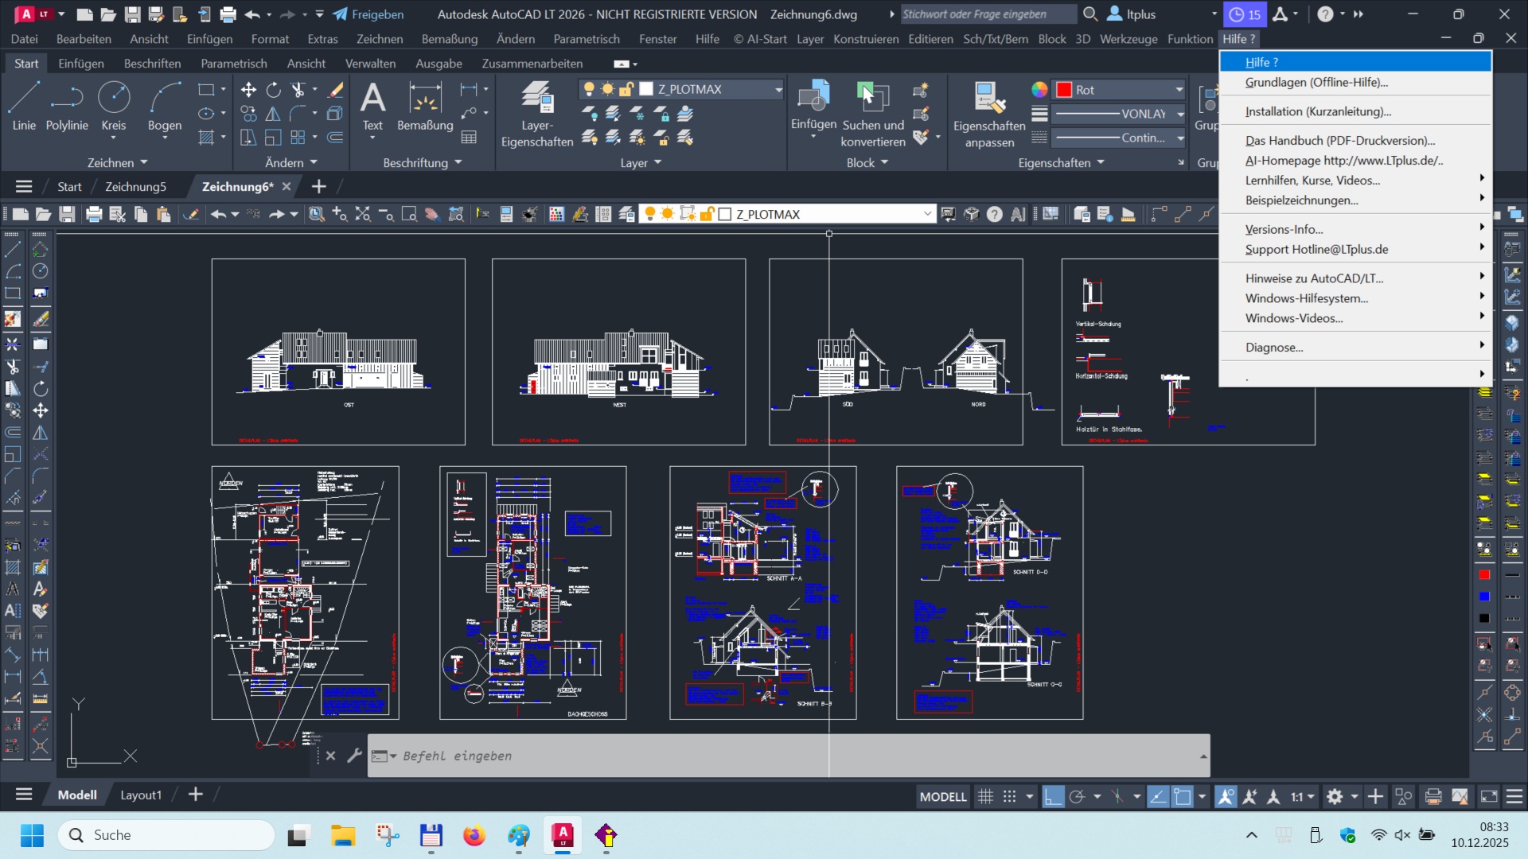Click the Befehl eingeben command line
Image resolution: width=1528 pixels, height=859 pixels.
tap(788, 756)
